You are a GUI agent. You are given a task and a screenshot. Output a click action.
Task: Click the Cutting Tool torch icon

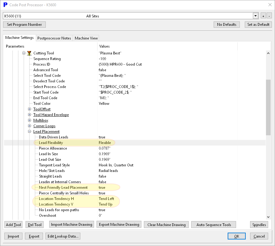point(29,53)
